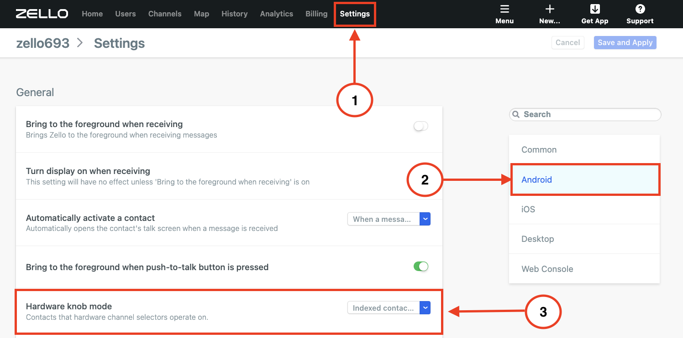Click into the settings Search field
Viewport: 683px width, 338px height.
[x=585, y=114]
